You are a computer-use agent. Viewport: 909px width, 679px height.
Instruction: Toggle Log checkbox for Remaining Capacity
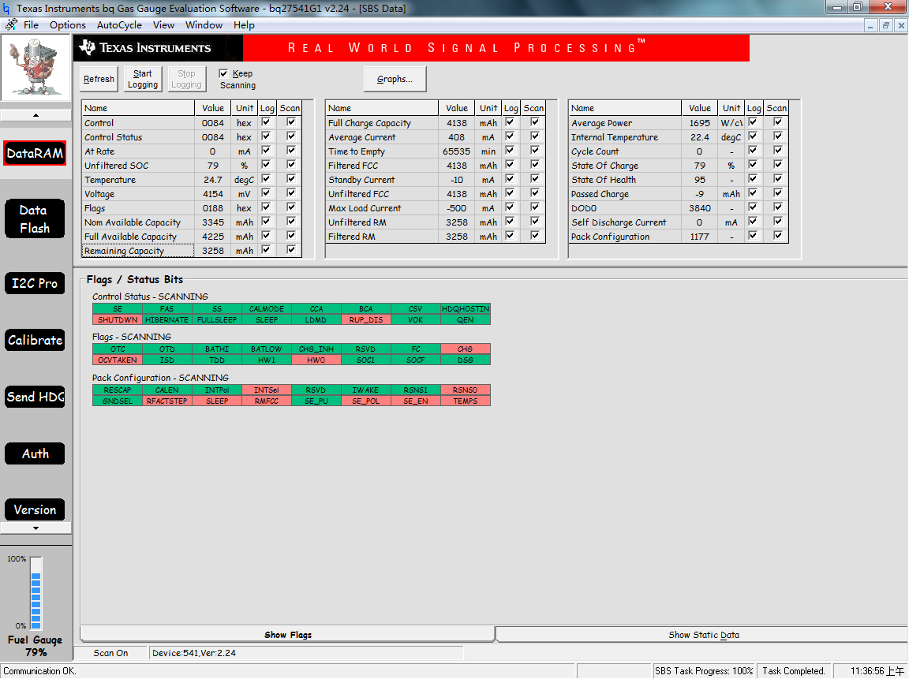(x=266, y=250)
